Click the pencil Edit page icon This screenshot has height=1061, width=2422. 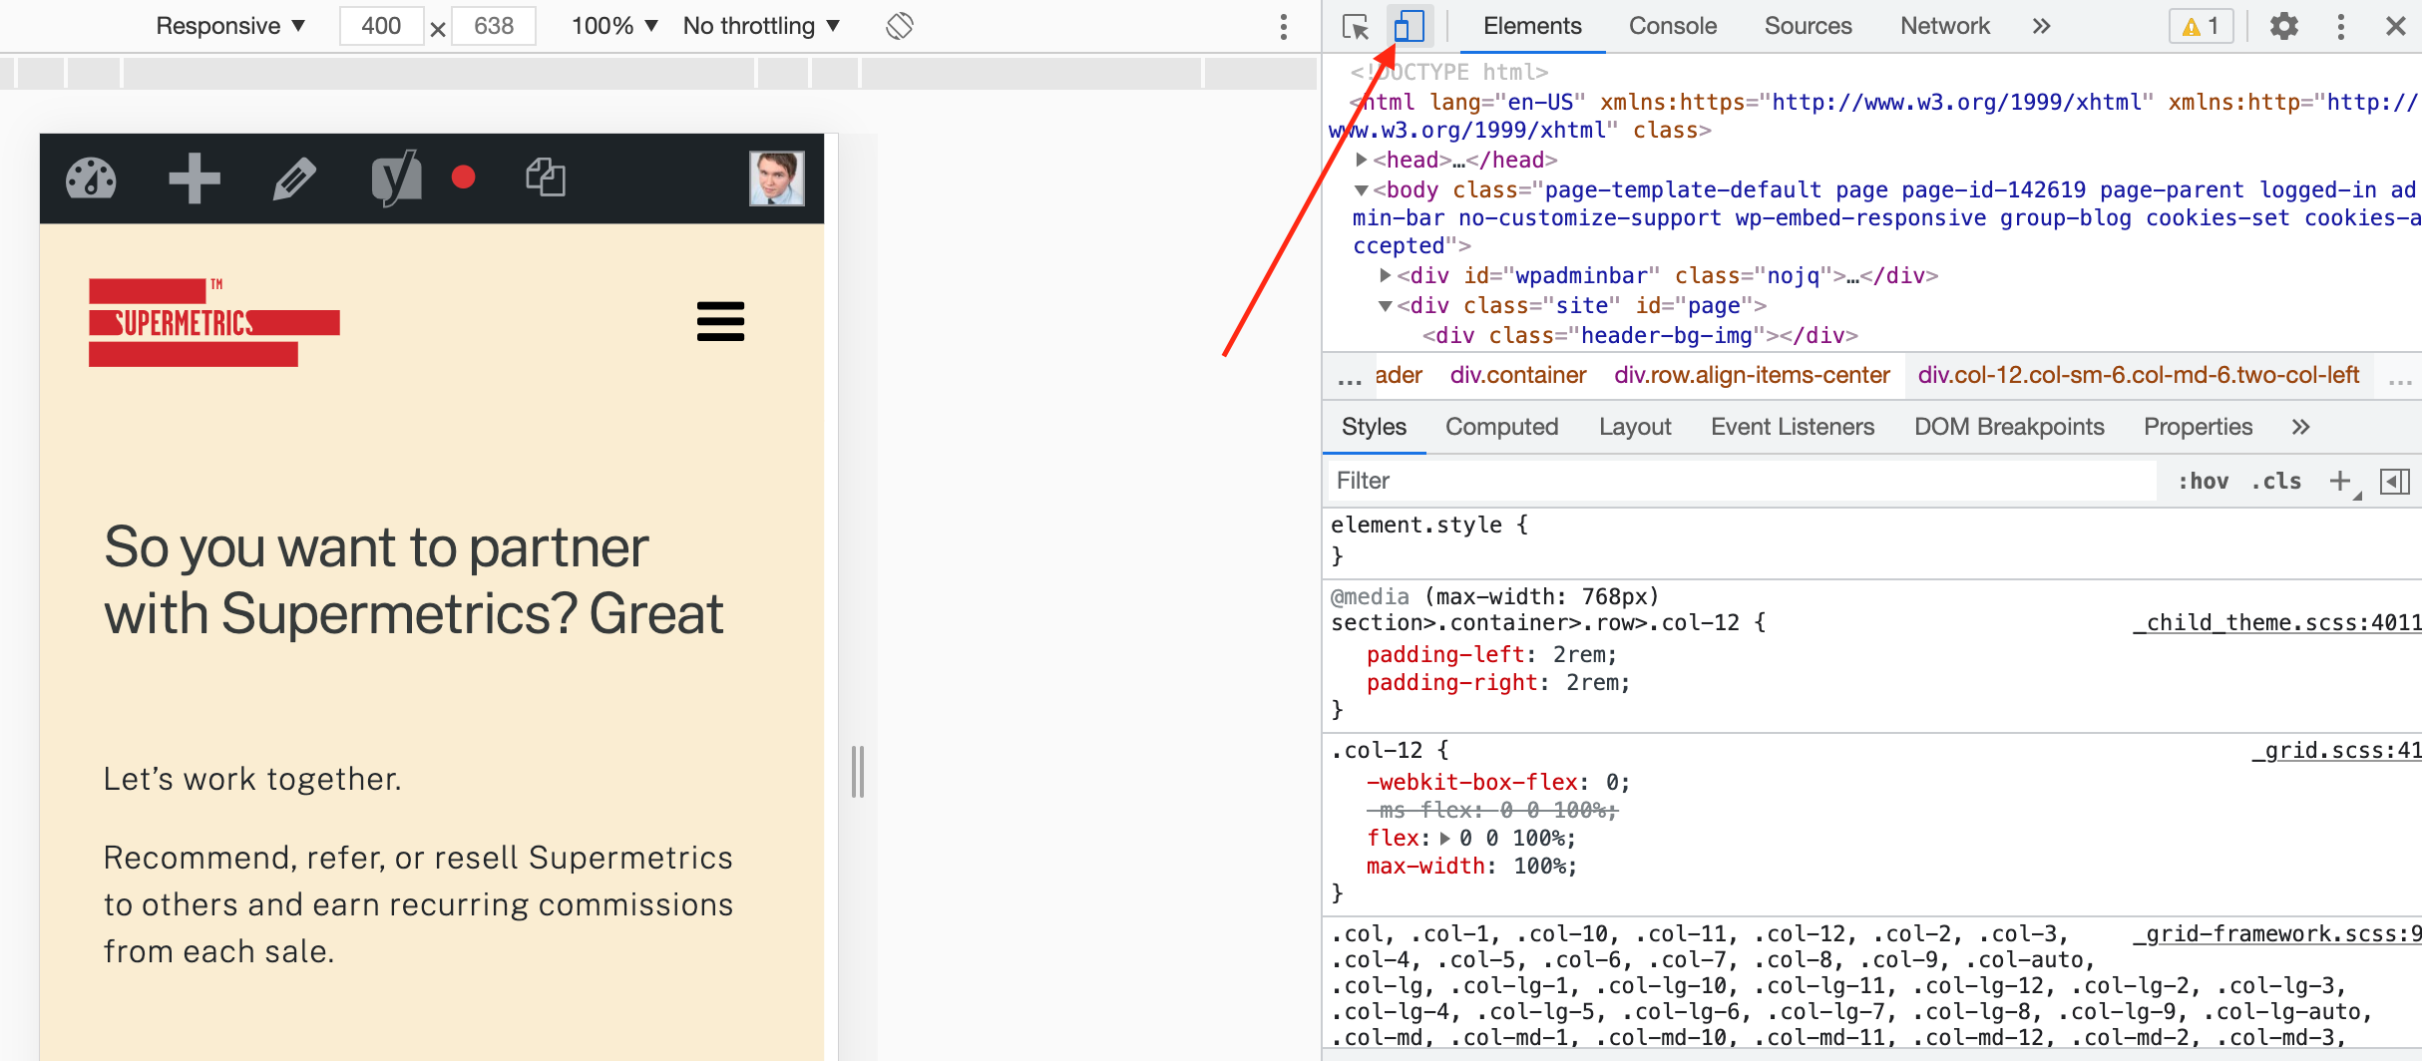294,178
